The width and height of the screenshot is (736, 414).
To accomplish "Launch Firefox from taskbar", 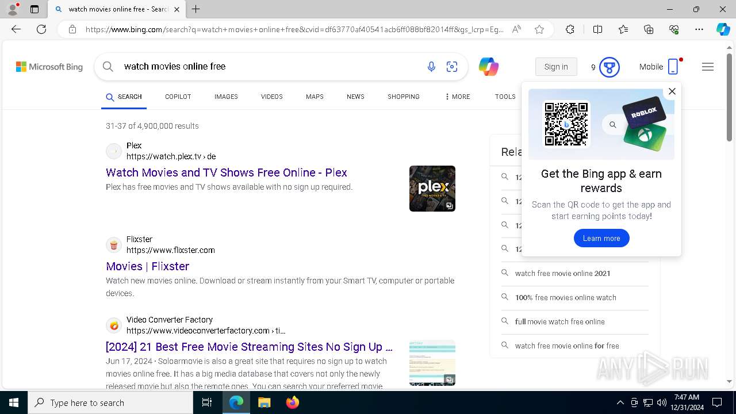I will (293, 402).
